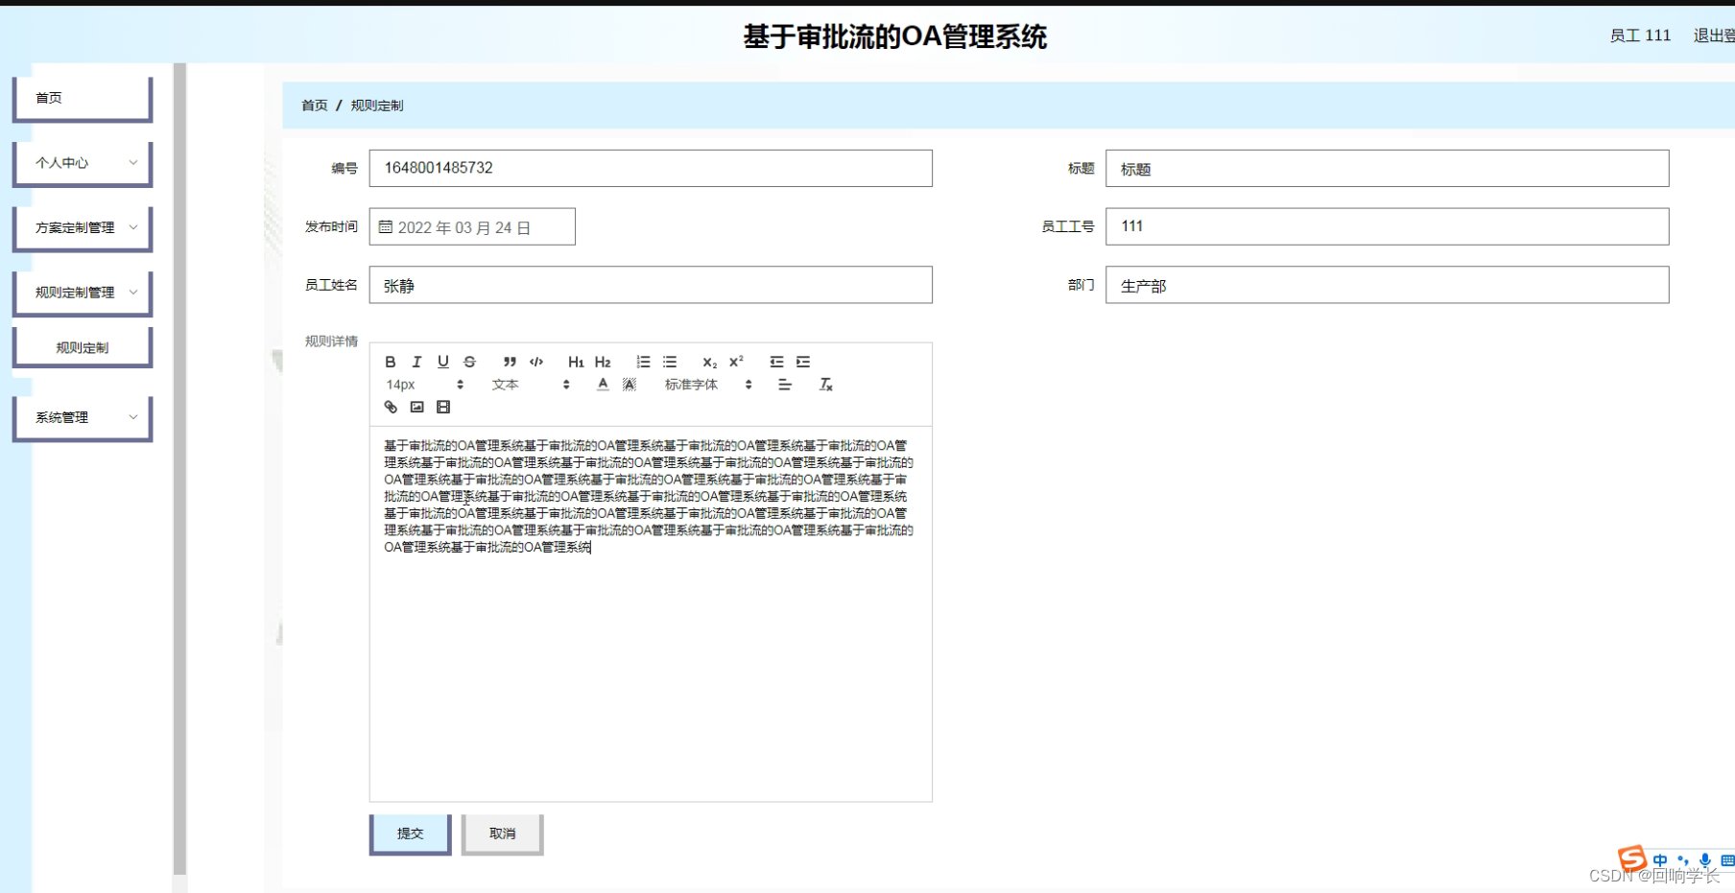
Task: Submit the rule form with 提交
Action: (x=410, y=834)
